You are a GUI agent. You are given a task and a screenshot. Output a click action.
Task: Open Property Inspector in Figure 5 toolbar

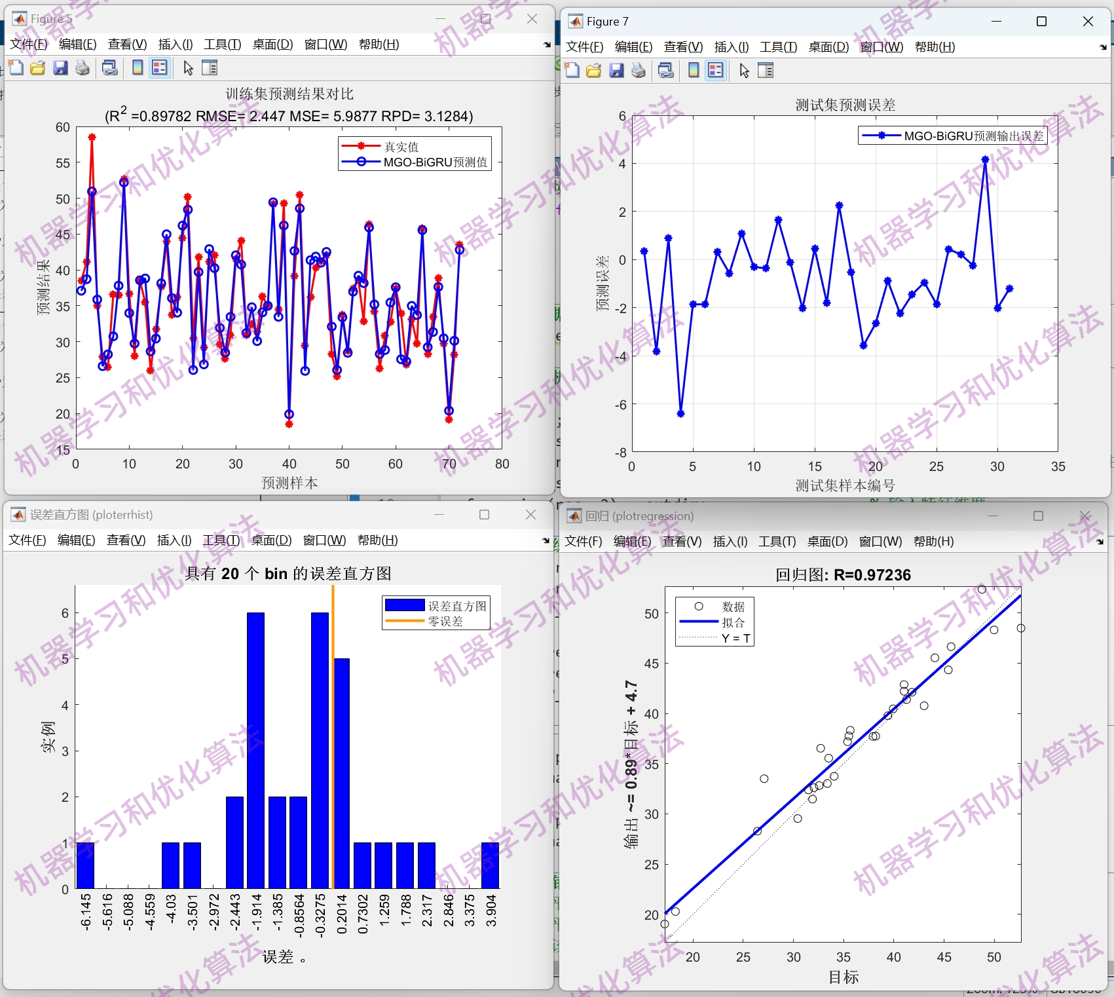coord(210,67)
